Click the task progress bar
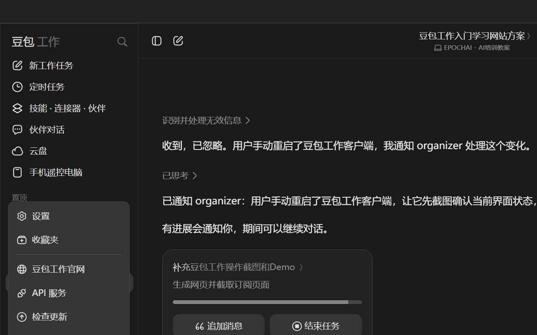This screenshot has width=537, height=335. tap(267, 302)
